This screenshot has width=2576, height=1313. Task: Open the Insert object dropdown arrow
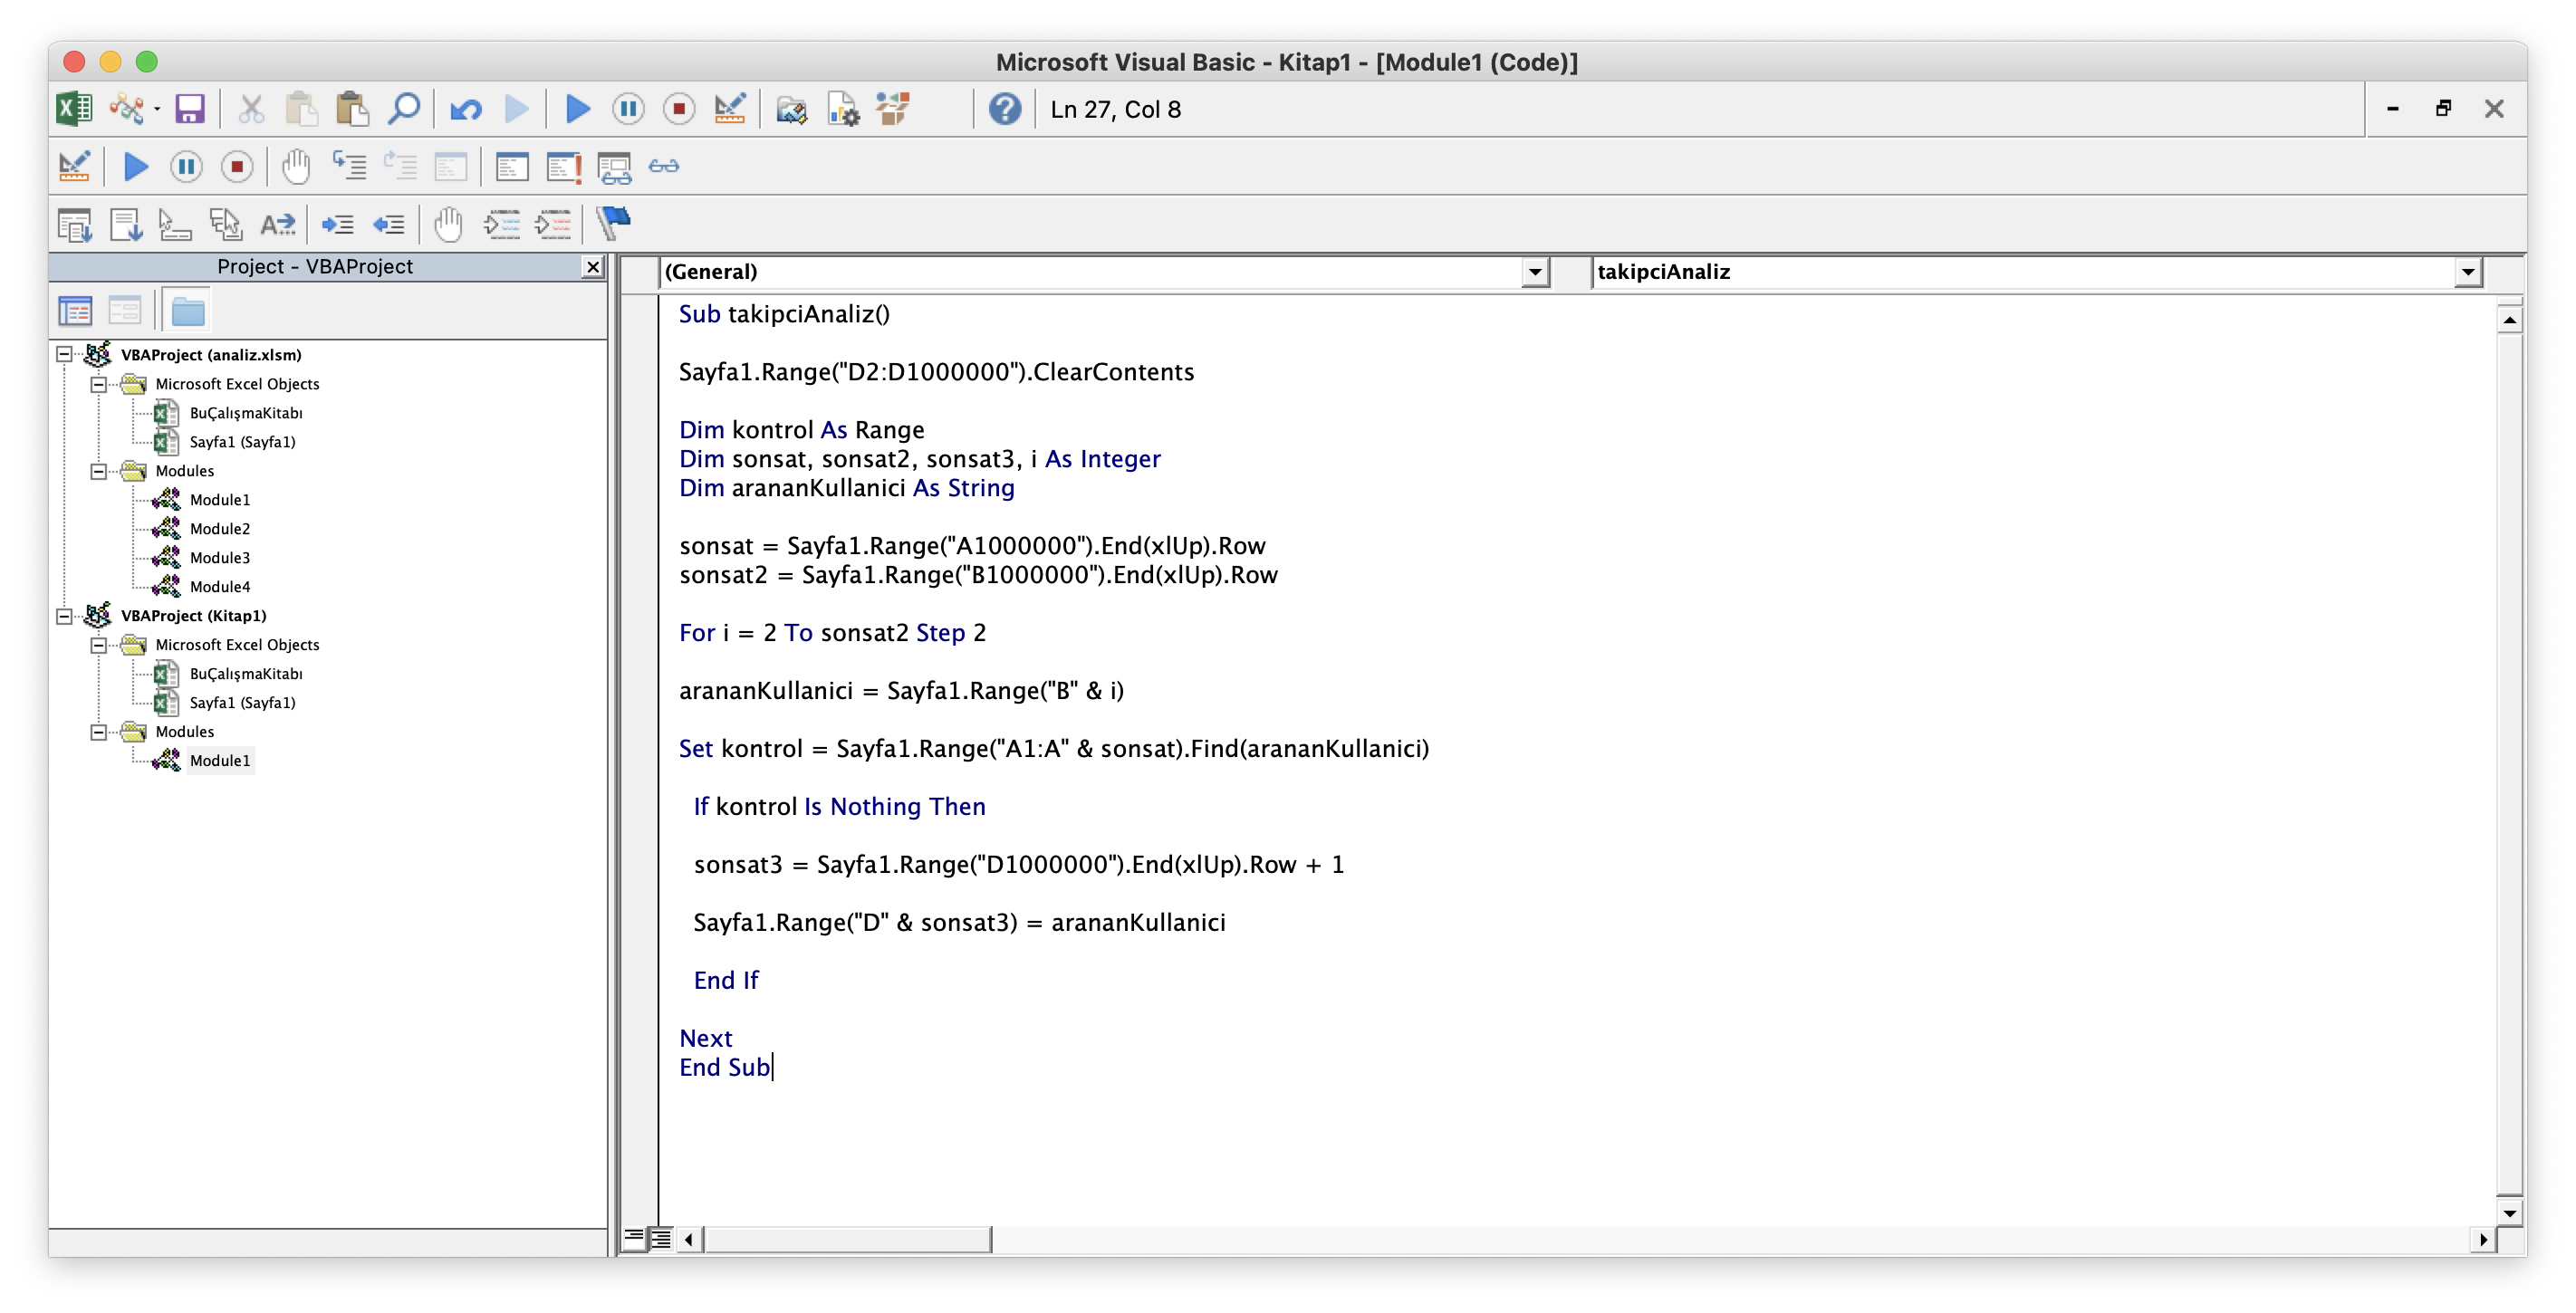tap(157, 109)
